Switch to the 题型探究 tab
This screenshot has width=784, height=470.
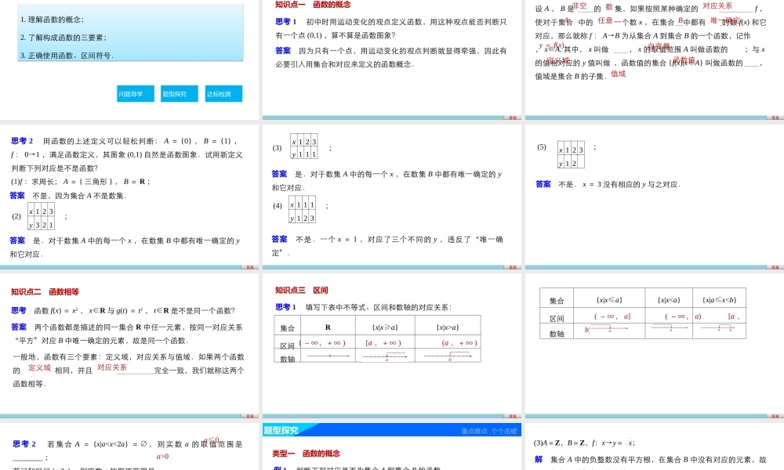click(x=180, y=92)
